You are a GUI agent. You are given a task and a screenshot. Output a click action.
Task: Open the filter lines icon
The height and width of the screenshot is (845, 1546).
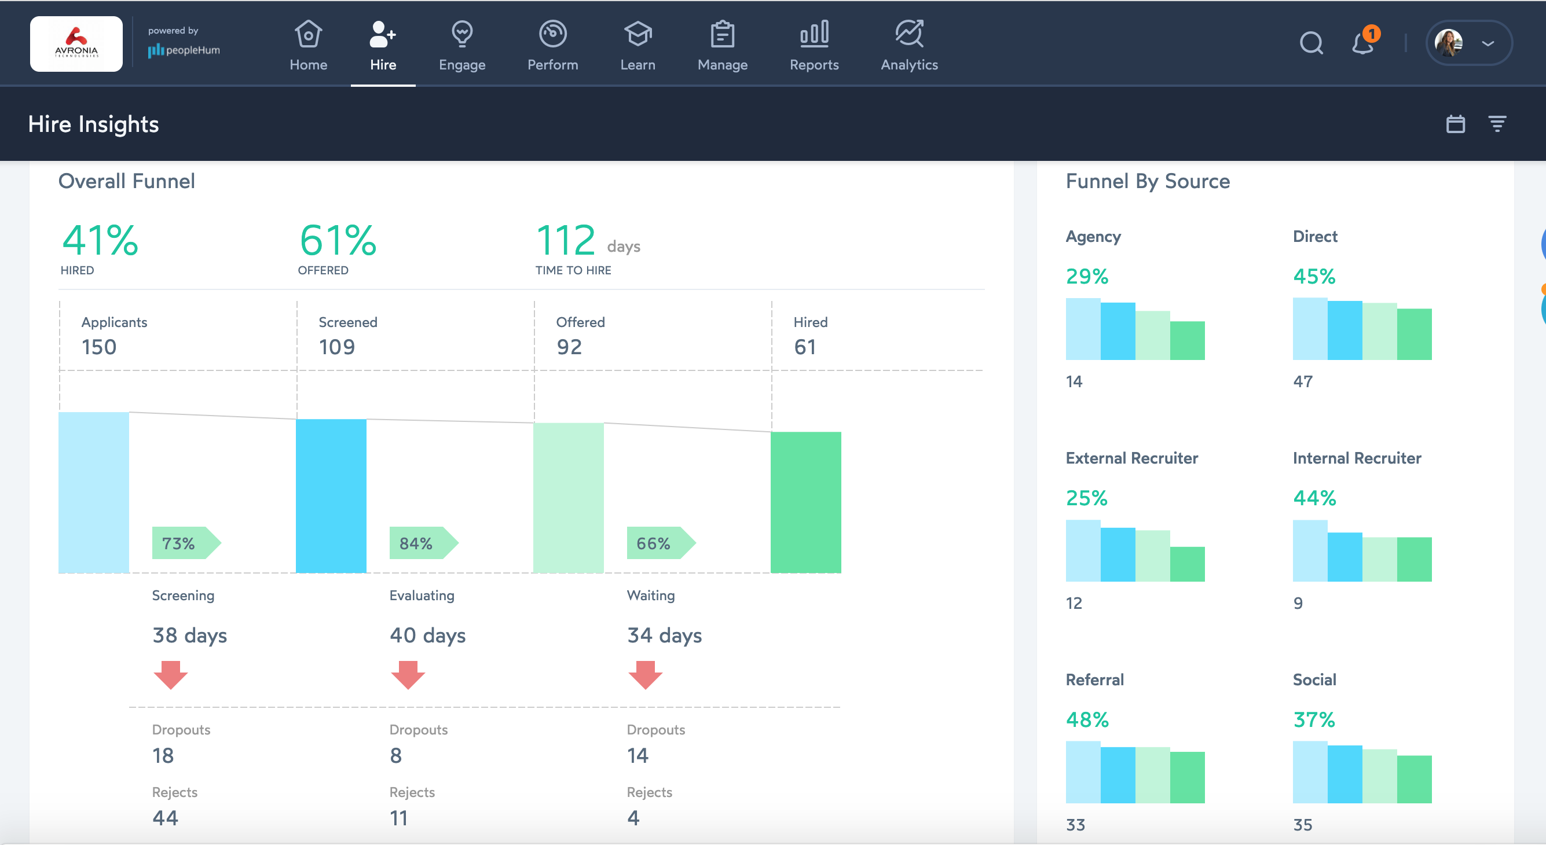1497,124
